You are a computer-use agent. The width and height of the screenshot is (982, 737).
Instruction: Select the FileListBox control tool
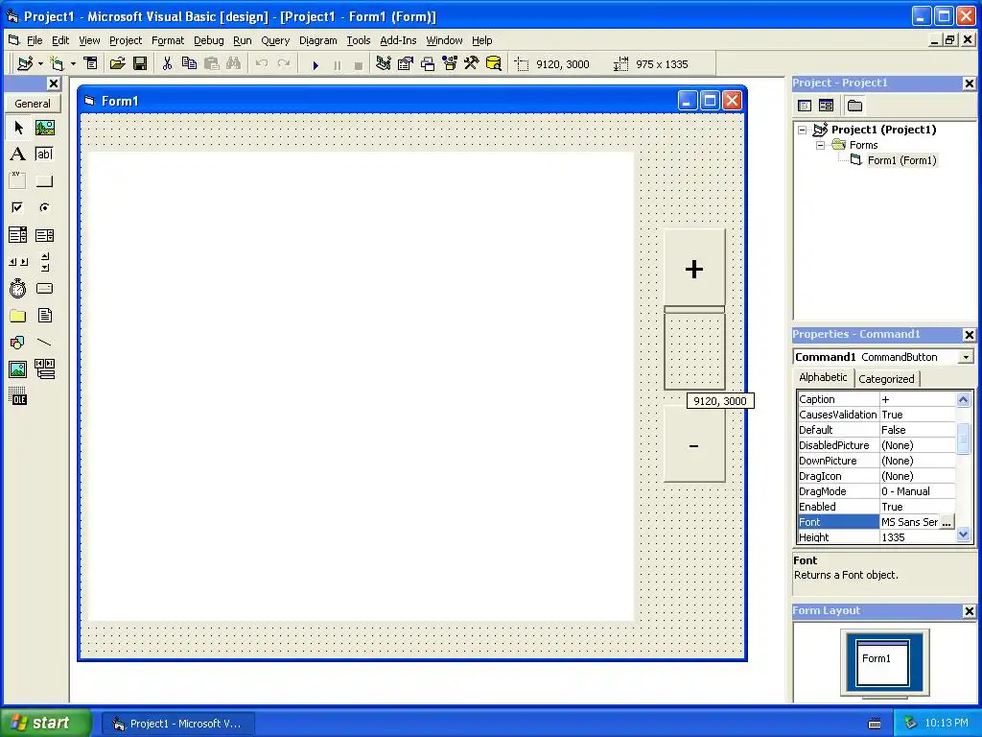pos(44,315)
